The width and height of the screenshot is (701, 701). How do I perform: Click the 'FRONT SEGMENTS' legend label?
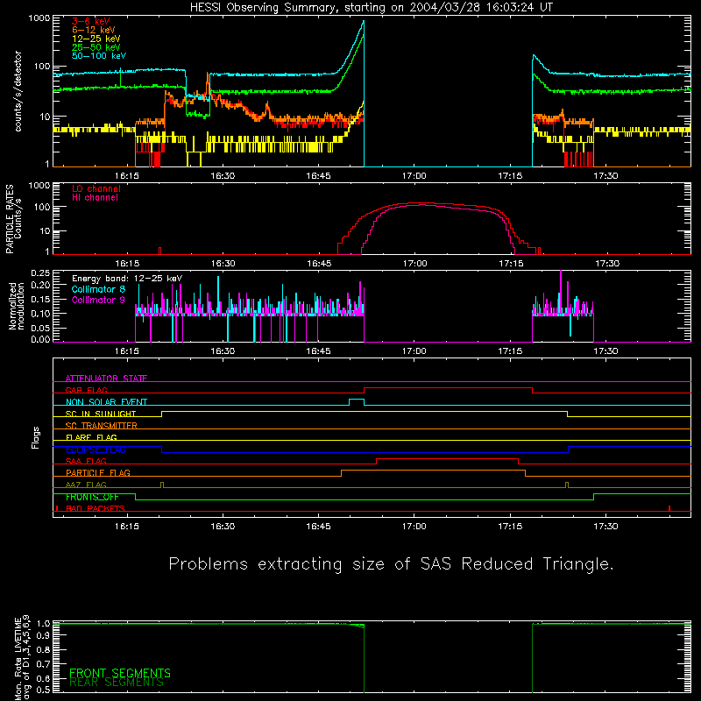pos(120,673)
